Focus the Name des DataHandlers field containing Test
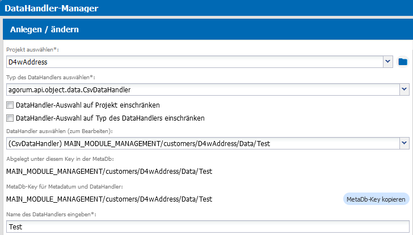 208,227
